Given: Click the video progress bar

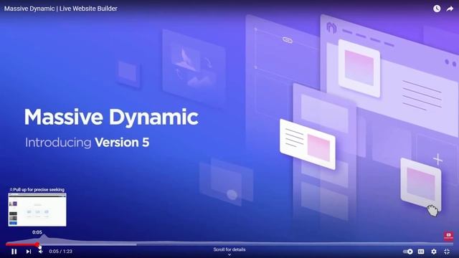Looking at the screenshot, I should pos(229,244).
